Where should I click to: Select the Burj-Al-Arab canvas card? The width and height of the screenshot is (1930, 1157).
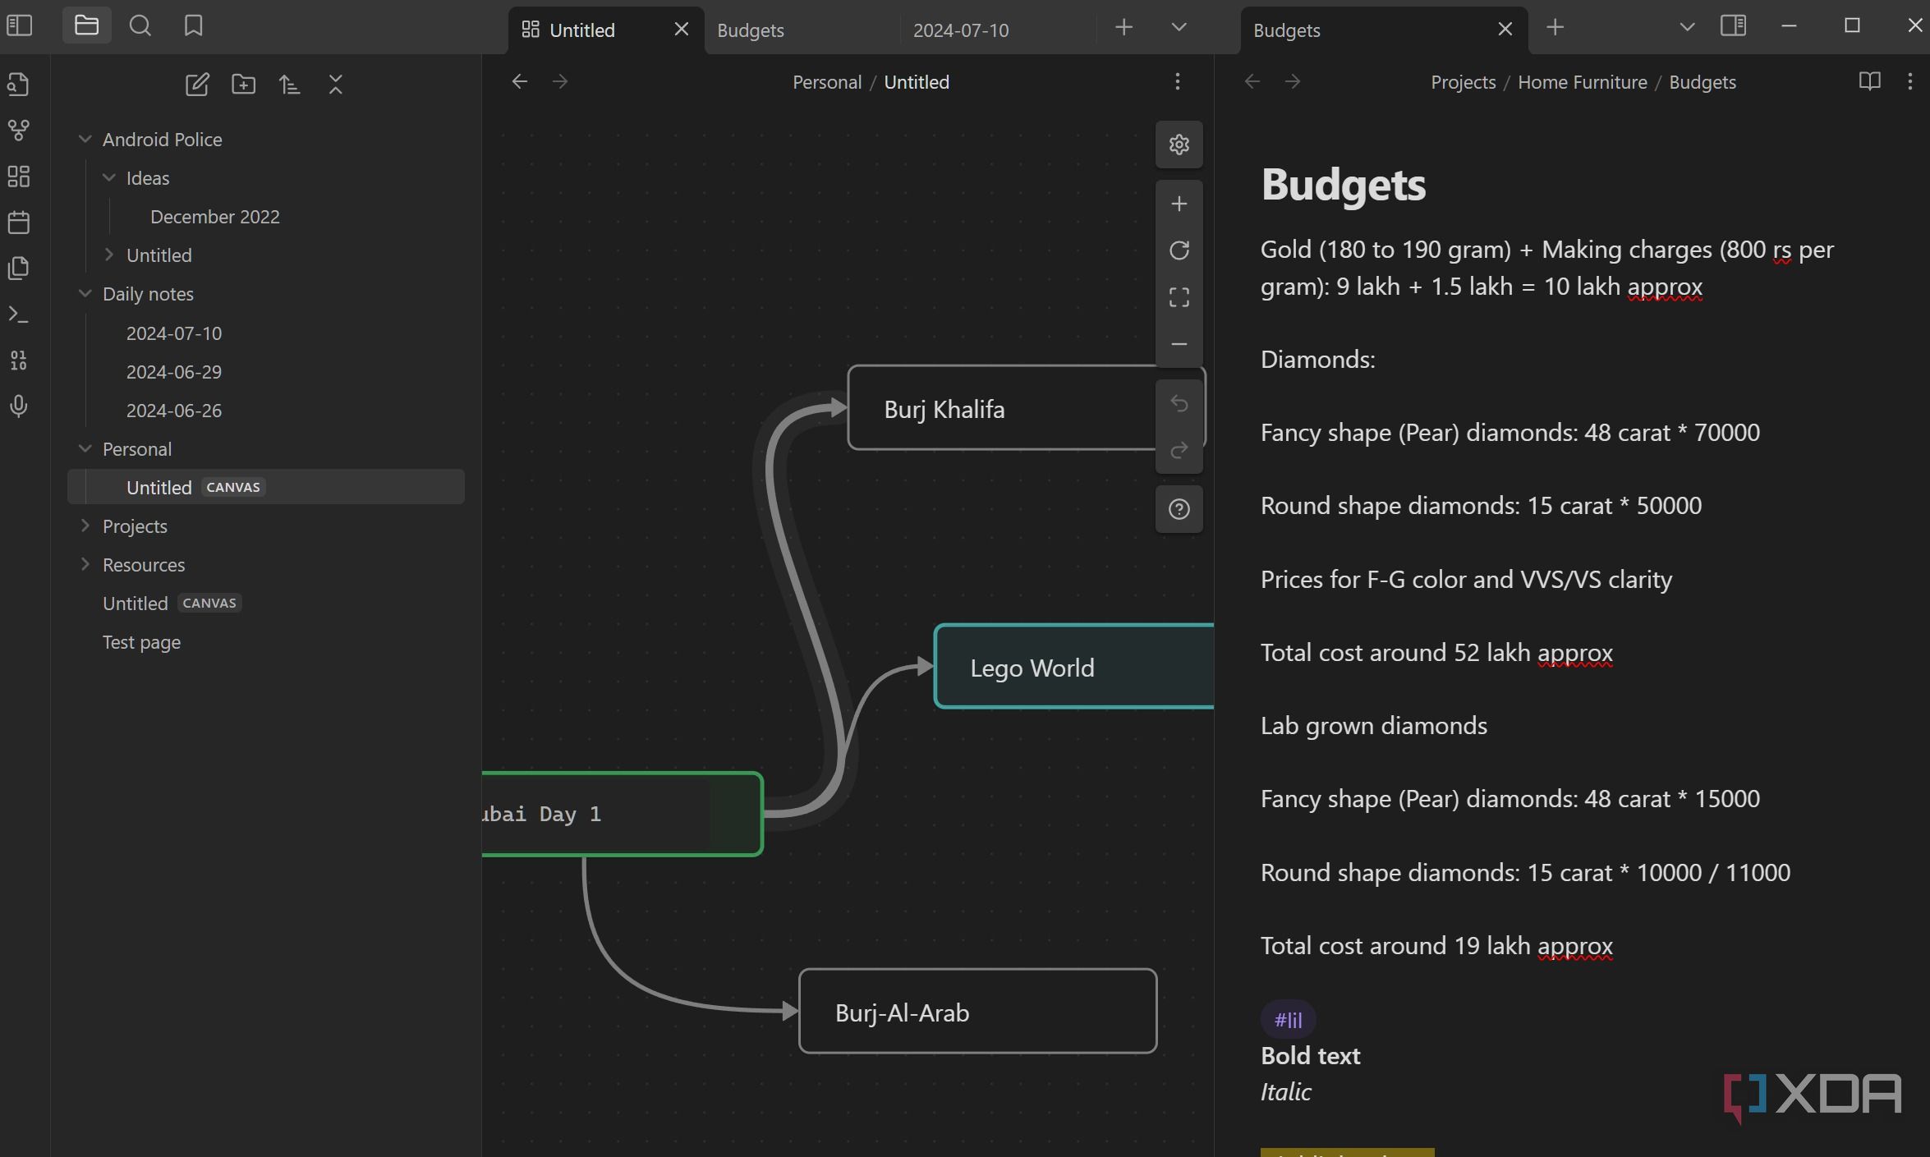tap(978, 1012)
